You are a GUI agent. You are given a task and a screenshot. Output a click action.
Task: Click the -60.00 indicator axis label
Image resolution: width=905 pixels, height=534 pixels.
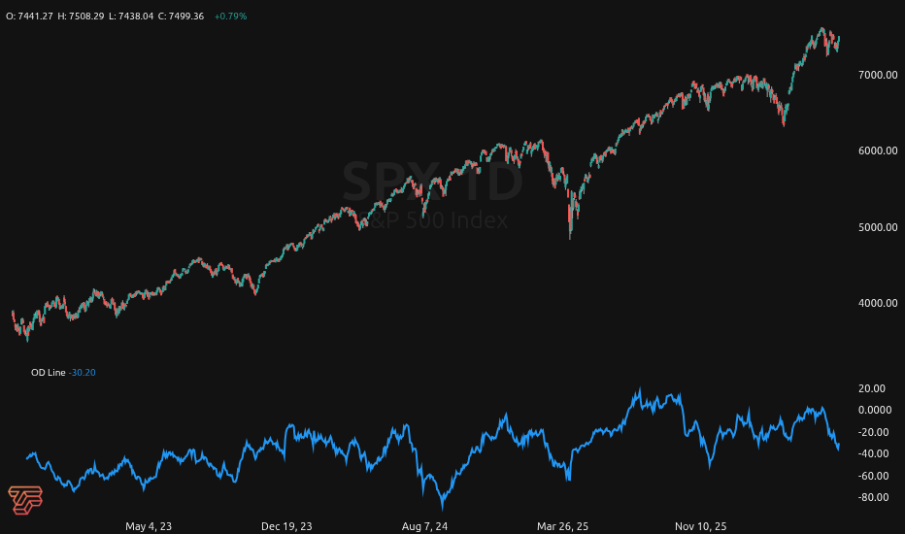coord(873,477)
